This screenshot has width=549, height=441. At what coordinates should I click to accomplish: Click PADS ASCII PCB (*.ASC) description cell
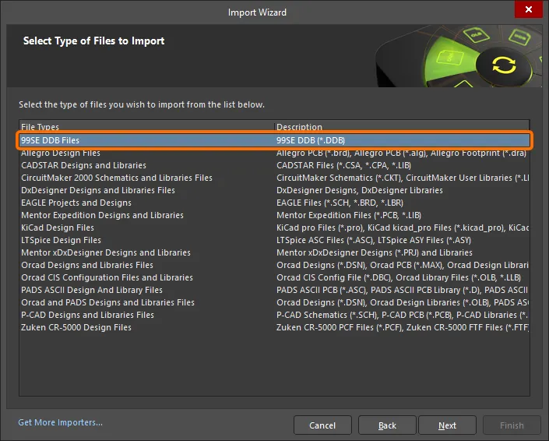tap(402, 290)
